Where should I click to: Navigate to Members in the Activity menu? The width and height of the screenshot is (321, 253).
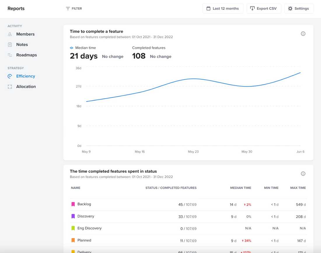[x=25, y=34]
